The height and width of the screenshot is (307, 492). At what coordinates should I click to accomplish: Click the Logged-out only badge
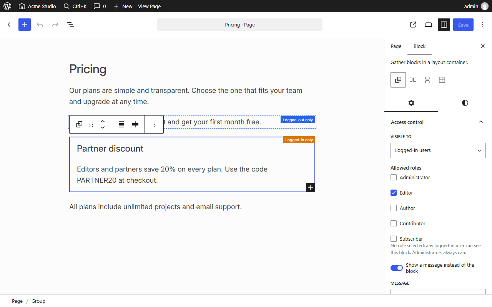[298, 120]
